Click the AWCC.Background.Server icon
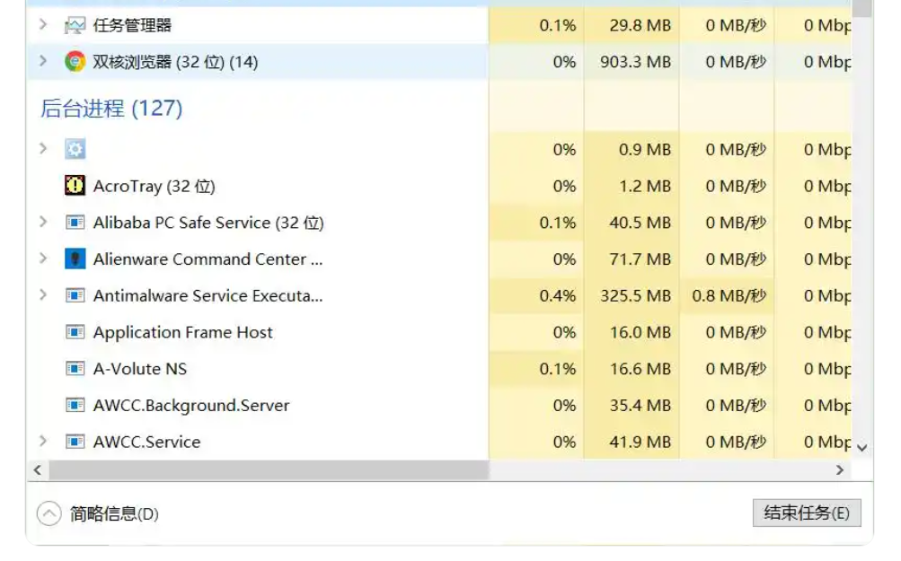 coord(75,406)
